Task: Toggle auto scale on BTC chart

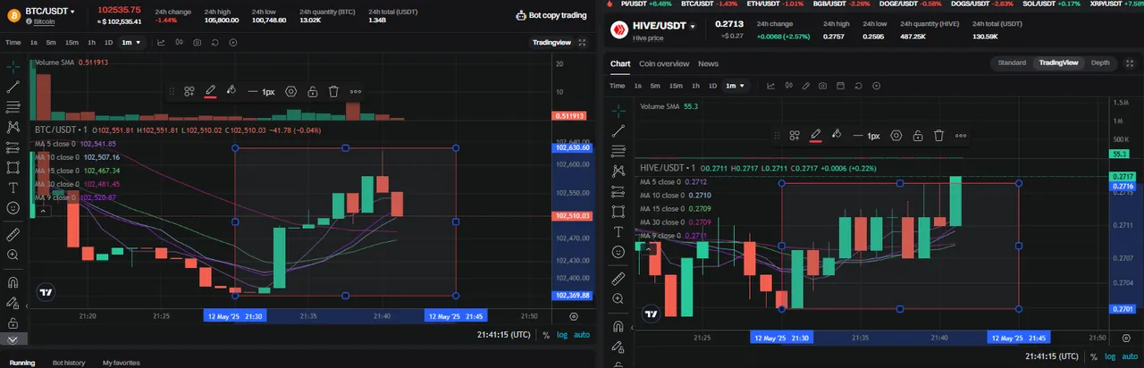Action: click(582, 334)
